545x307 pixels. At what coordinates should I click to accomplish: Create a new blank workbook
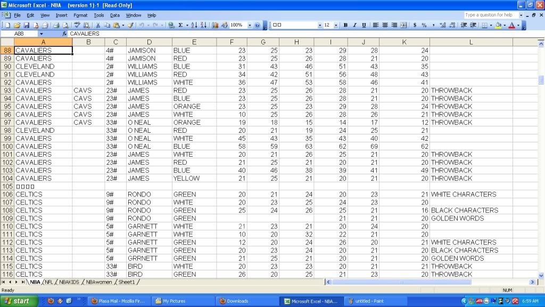7,25
